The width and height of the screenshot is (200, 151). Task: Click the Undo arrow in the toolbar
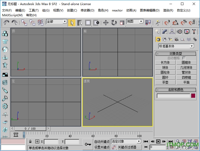tap(6, 23)
